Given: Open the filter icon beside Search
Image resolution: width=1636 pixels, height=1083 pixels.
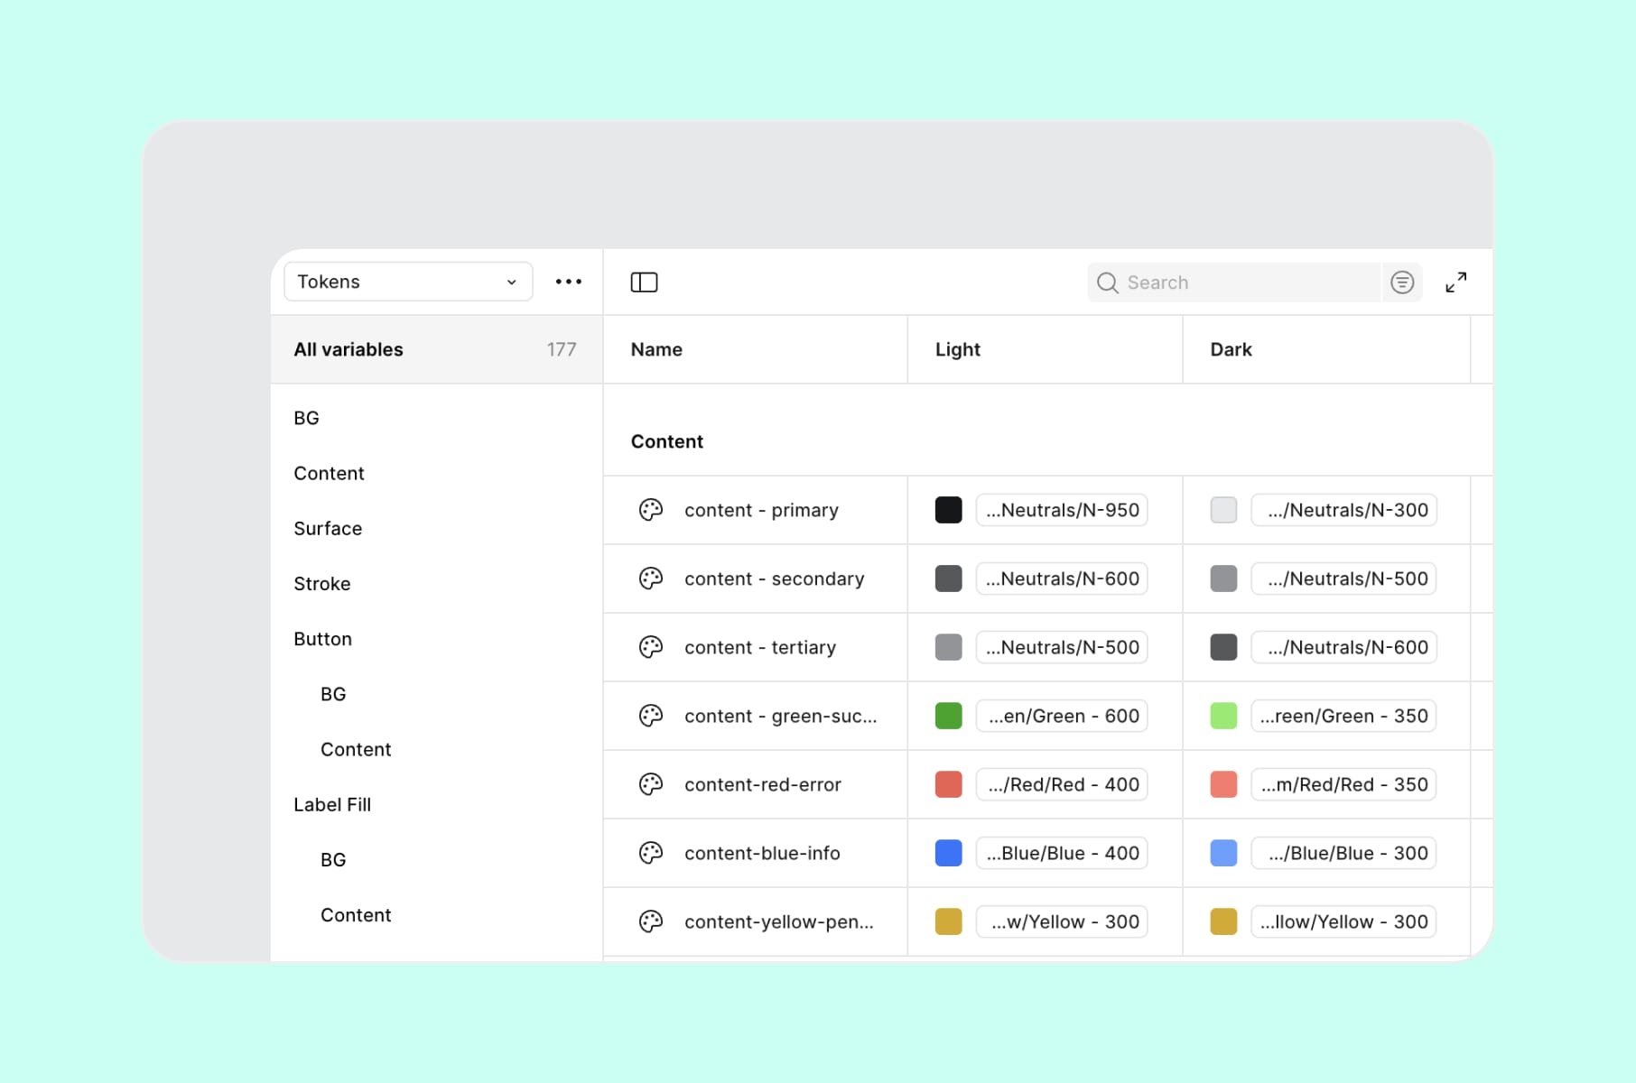Looking at the screenshot, I should (x=1402, y=282).
